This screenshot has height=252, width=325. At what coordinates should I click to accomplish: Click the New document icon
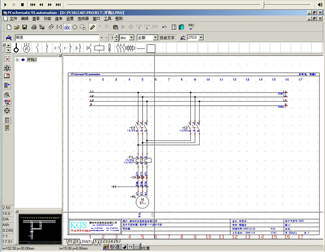click(x=8, y=27)
